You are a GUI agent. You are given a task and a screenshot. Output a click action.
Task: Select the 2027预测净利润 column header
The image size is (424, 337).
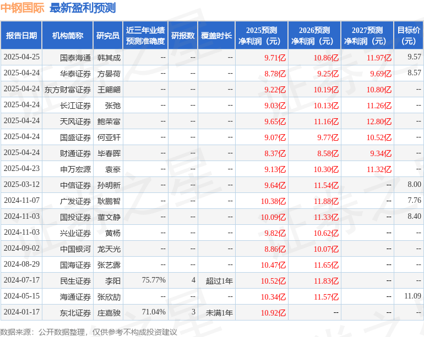[367, 35]
